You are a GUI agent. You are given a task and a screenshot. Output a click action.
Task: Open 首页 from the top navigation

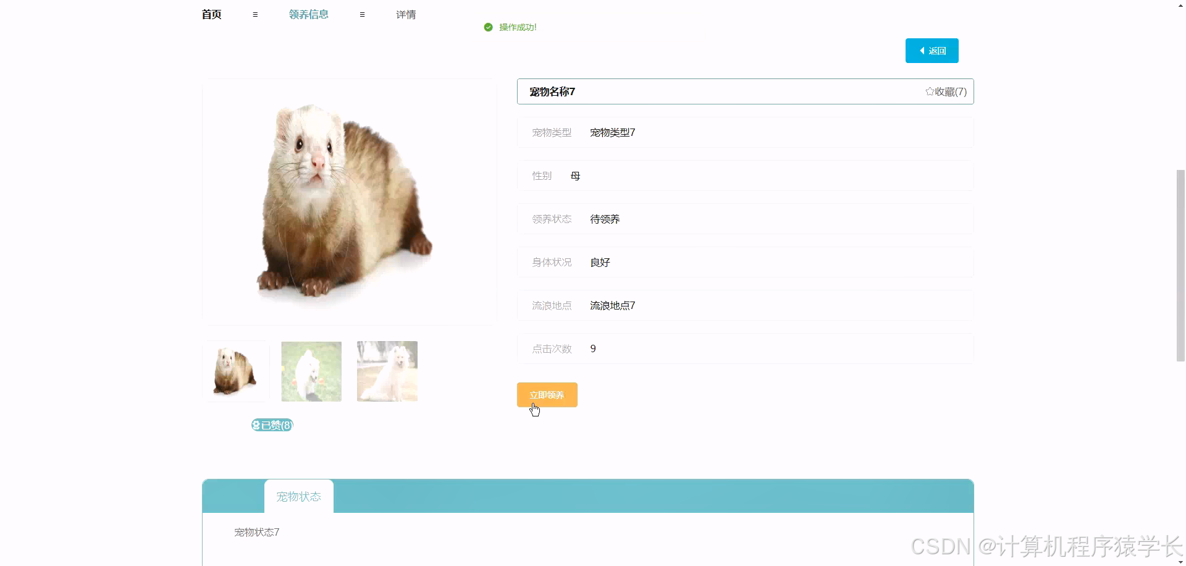pos(210,14)
